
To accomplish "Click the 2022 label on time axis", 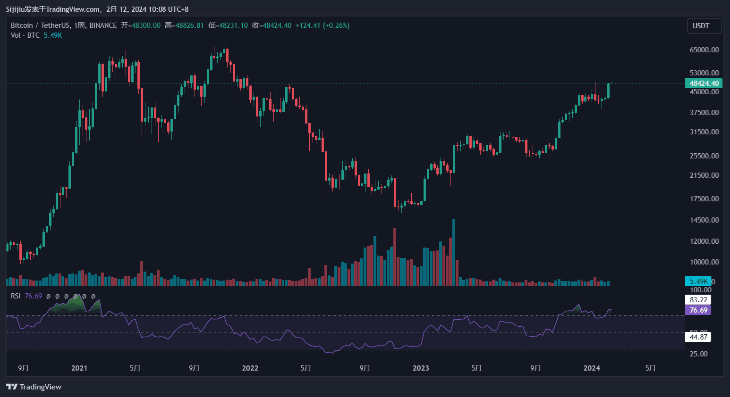I will (x=250, y=368).
